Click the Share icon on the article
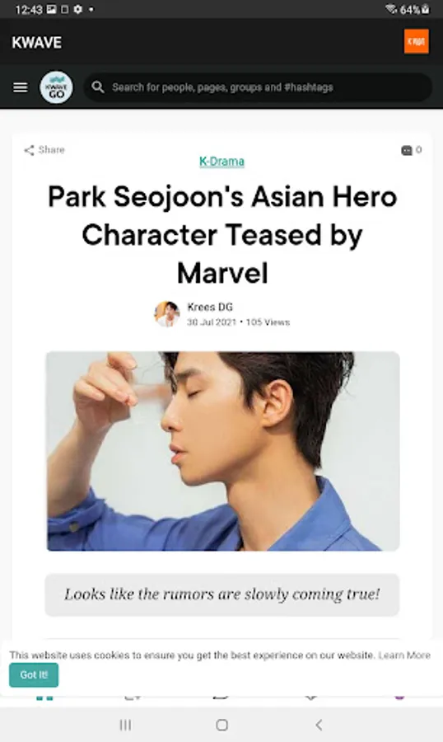Screen dimensions: 443x742 tap(29, 151)
